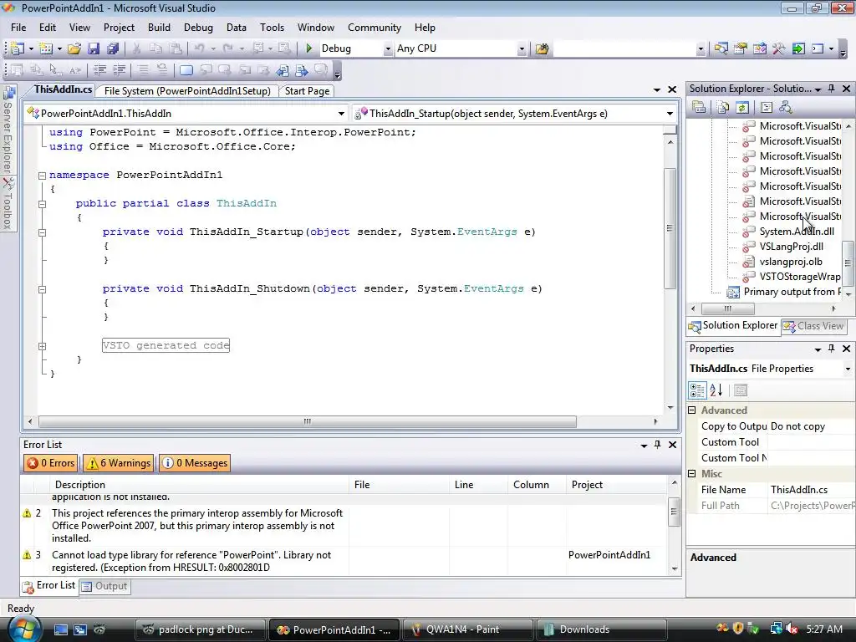
Task: Click the Command Window toolbar icon
Action: click(818, 48)
